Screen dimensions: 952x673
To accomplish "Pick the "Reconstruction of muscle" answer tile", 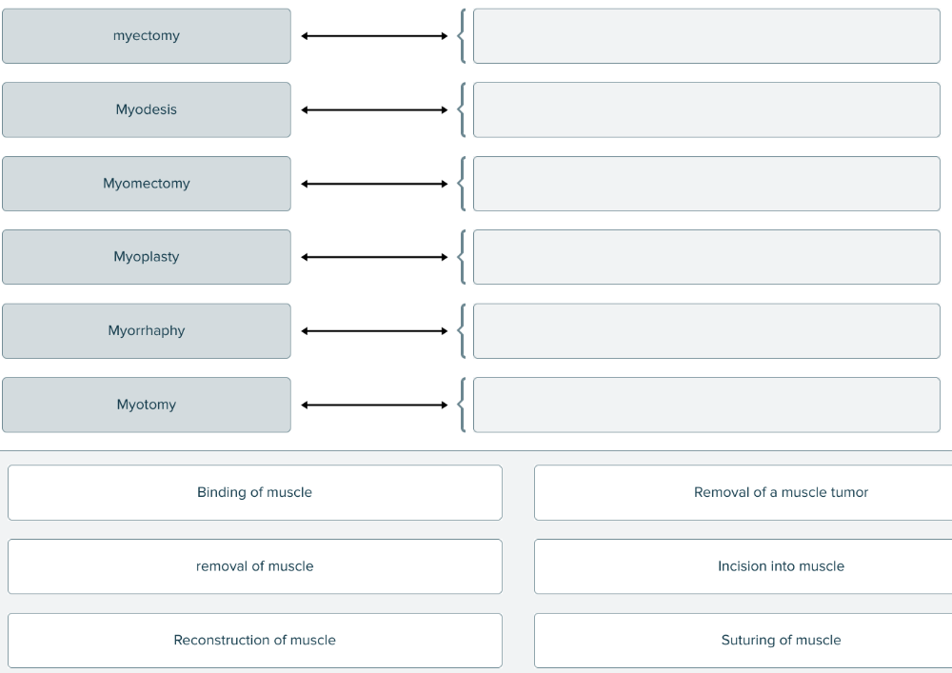I will click(x=254, y=640).
